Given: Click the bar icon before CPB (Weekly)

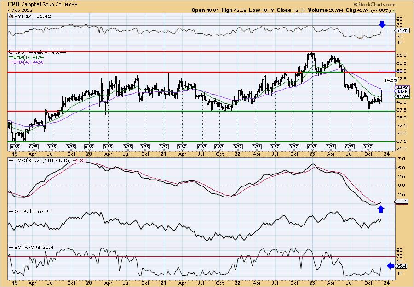Looking at the screenshot, I should pos(11,52).
